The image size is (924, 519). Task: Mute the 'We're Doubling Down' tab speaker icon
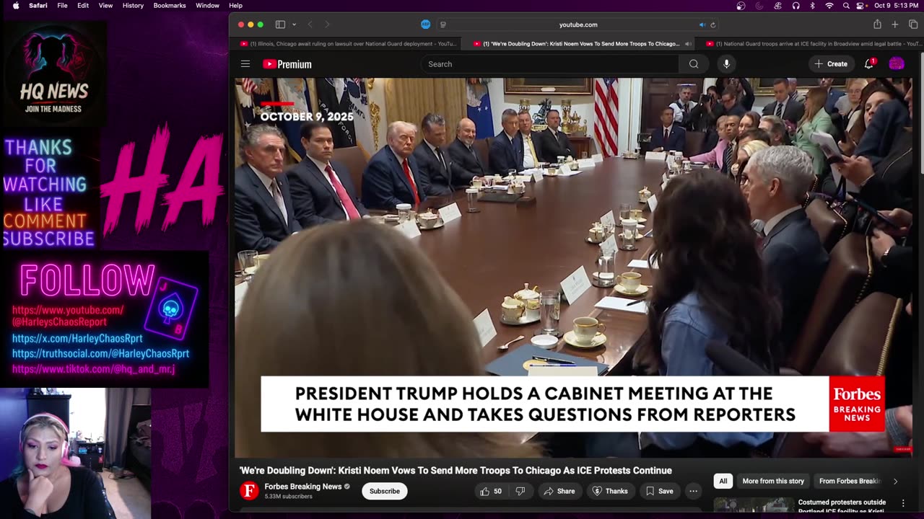coord(687,44)
